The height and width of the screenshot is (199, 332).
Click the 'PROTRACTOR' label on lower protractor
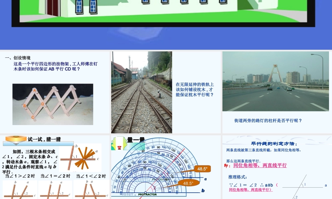coord(147,194)
